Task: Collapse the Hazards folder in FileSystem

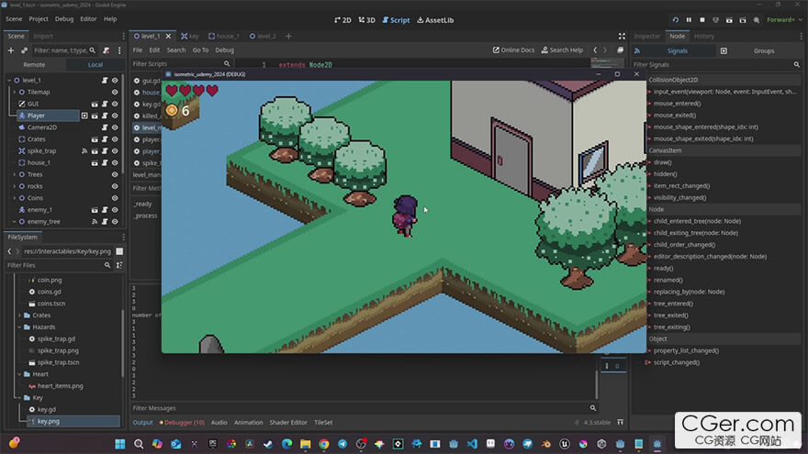Action: (19, 327)
